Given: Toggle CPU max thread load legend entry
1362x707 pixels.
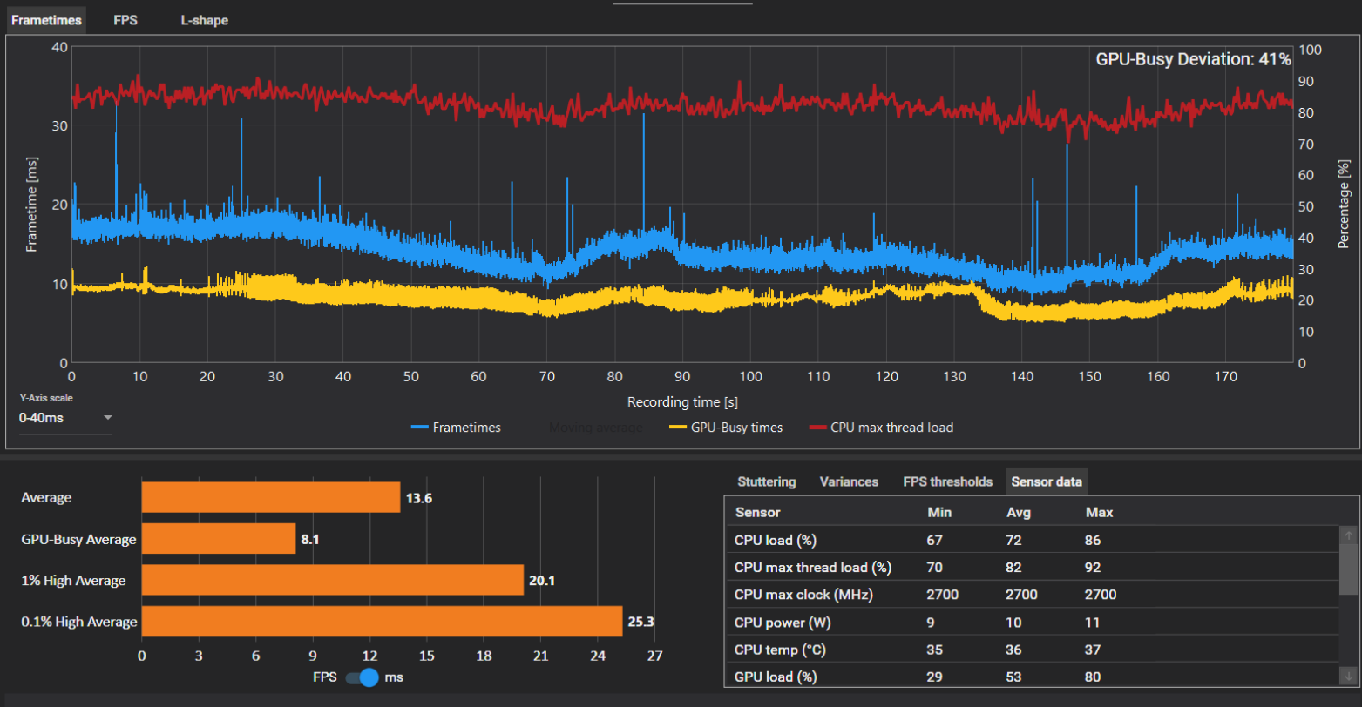Looking at the screenshot, I should click(880, 428).
